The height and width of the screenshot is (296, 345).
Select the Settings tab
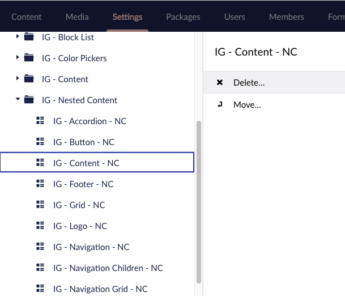pos(127,17)
